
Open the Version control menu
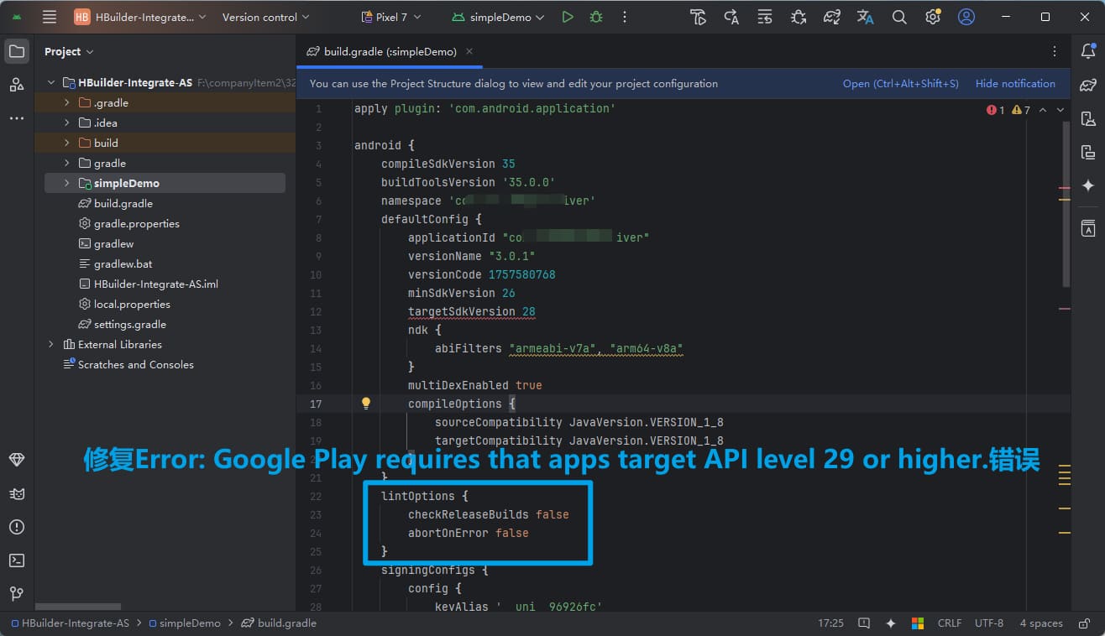[x=265, y=17]
